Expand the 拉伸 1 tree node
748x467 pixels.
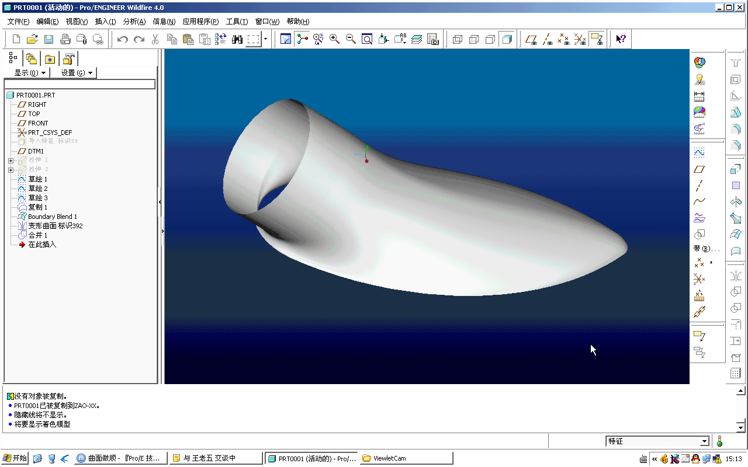tap(11, 161)
